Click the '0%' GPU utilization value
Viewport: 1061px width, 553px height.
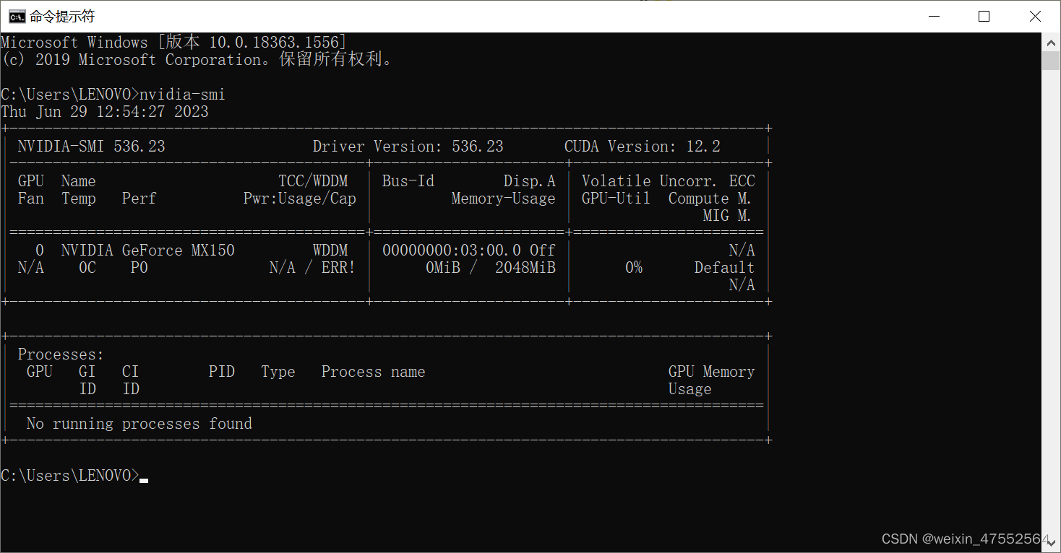coord(634,268)
